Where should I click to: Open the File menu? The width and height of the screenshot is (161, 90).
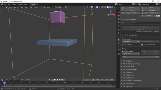(5, 4)
